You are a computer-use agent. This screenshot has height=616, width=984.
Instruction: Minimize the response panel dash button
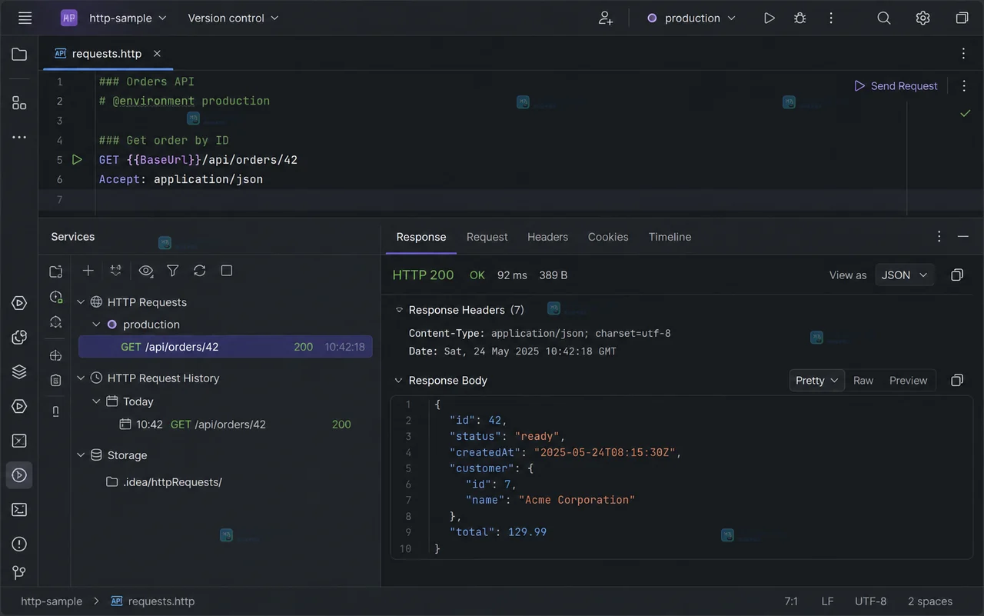click(x=962, y=237)
